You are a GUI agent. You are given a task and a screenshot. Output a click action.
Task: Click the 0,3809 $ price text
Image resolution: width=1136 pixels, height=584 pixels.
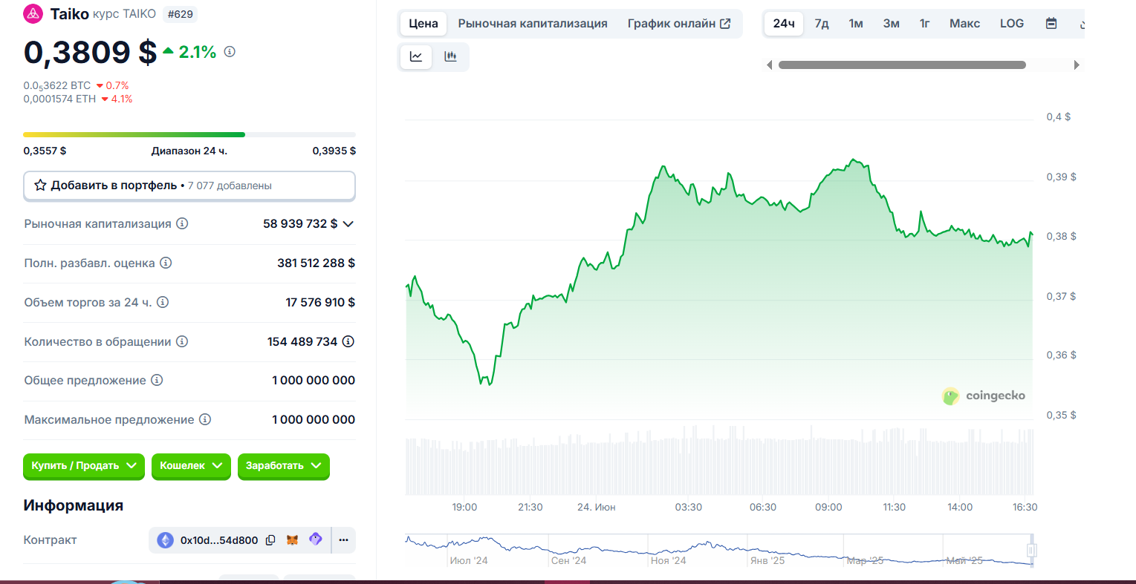click(x=90, y=52)
